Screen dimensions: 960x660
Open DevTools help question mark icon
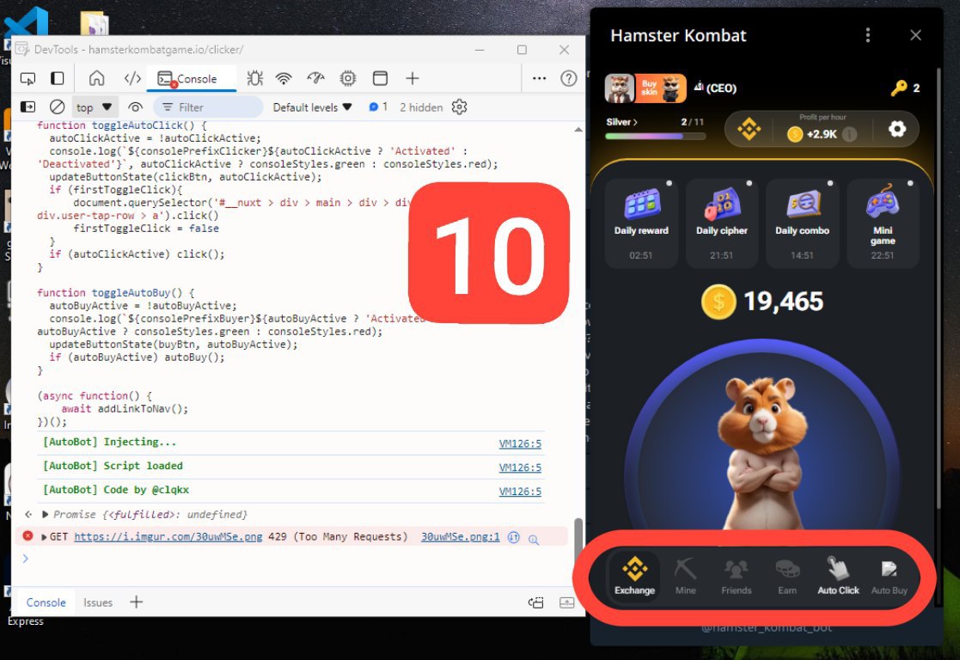[569, 78]
